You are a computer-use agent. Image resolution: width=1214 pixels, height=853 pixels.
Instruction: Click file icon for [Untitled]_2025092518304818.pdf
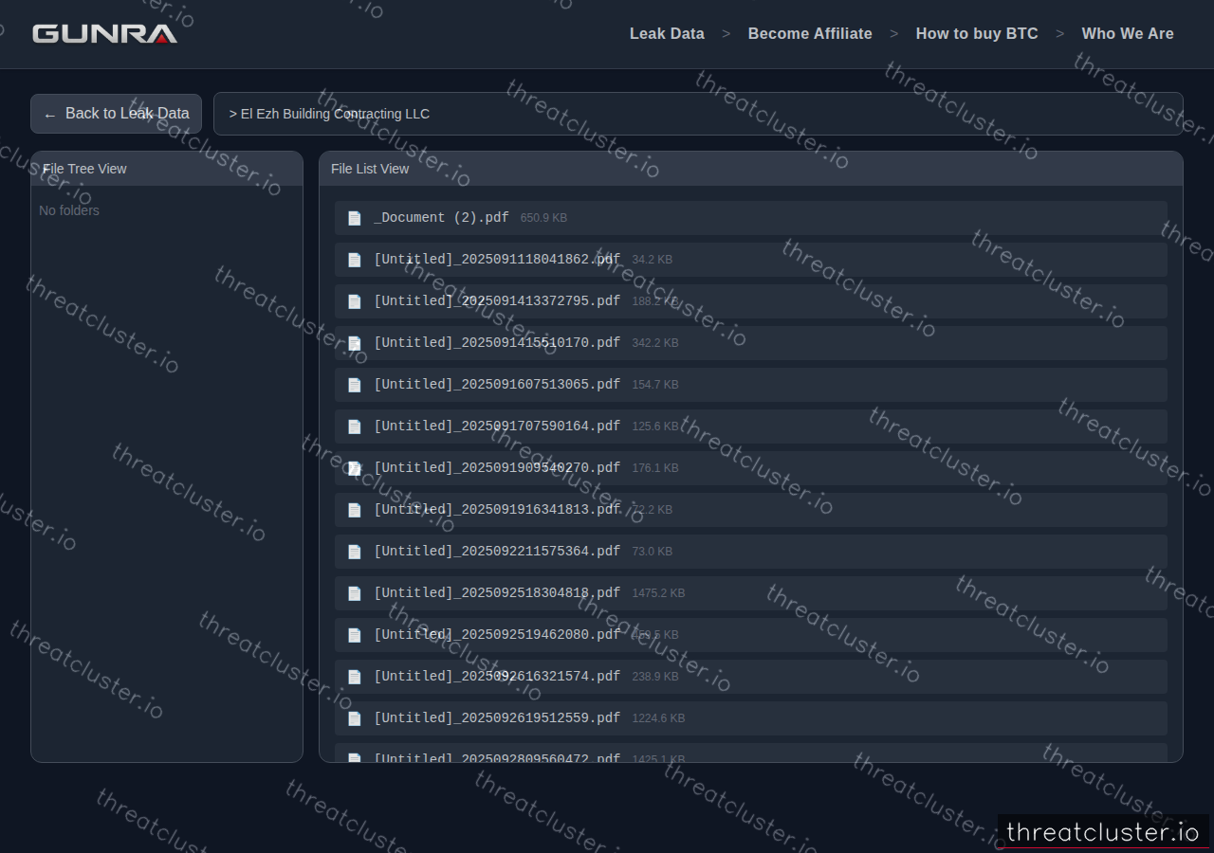tap(355, 593)
